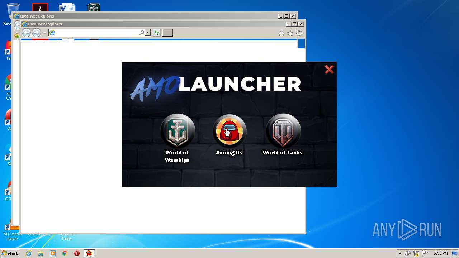Go forward in front Internet Explorer window
This screenshot has height=258, width=459.
[x=36, y=33]
